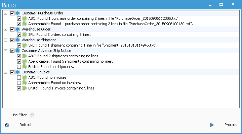Select row 'Bristol: Found no shipments.'

point(51,67)
